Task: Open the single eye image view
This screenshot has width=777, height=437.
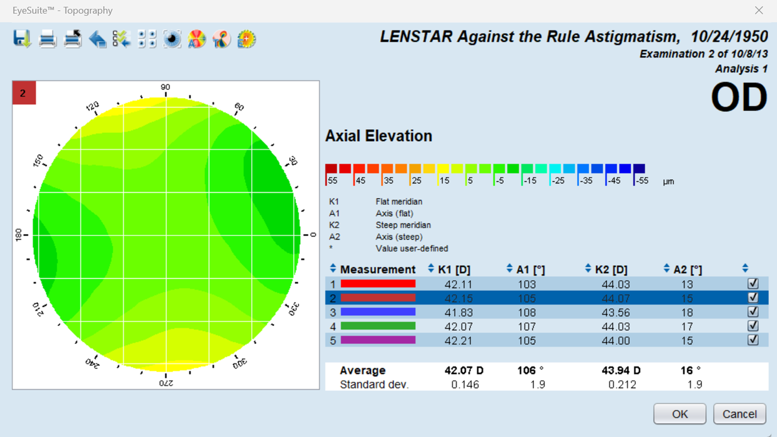Action: (x=172, y=39)
